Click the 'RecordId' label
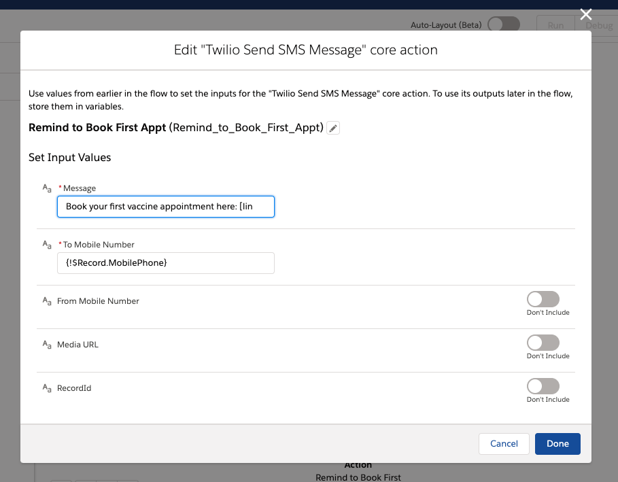This screenshot has height=482, width=618. [74, 388]
